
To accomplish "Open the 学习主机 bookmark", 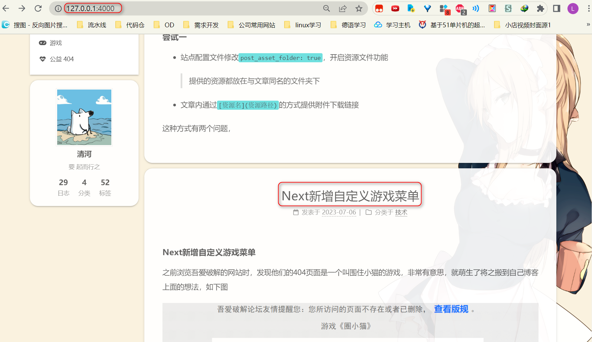I will (x=392, y=25).
